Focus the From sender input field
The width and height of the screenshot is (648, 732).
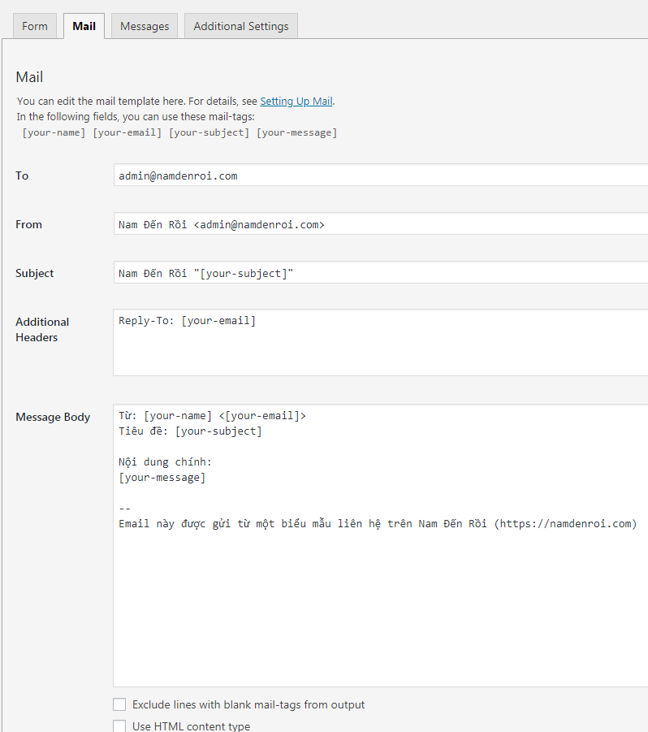pos(380,224)
